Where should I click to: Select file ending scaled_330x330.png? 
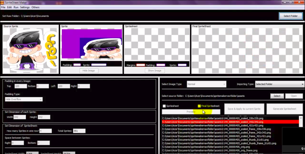coord(213,118)
